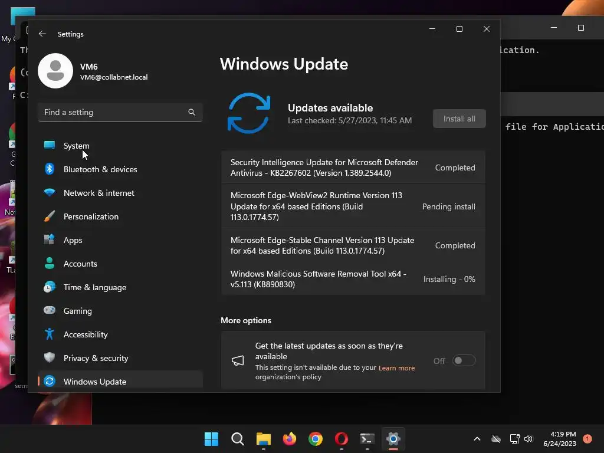The image size is (604, 453).
Task: Click the Edge-WebView2 Runtime update entry
Action: tap(353, 206)
